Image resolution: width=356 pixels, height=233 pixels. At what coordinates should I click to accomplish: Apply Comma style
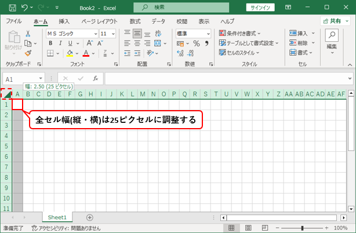[206, 43]
